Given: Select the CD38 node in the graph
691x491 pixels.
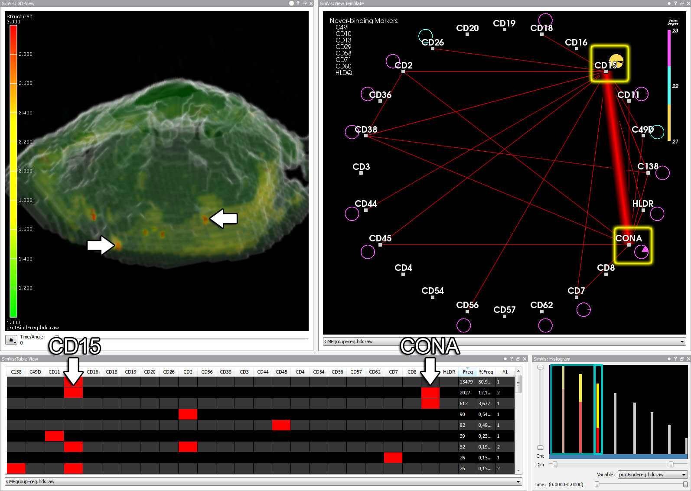Looking at the screenshot, I should pos(366,136).
